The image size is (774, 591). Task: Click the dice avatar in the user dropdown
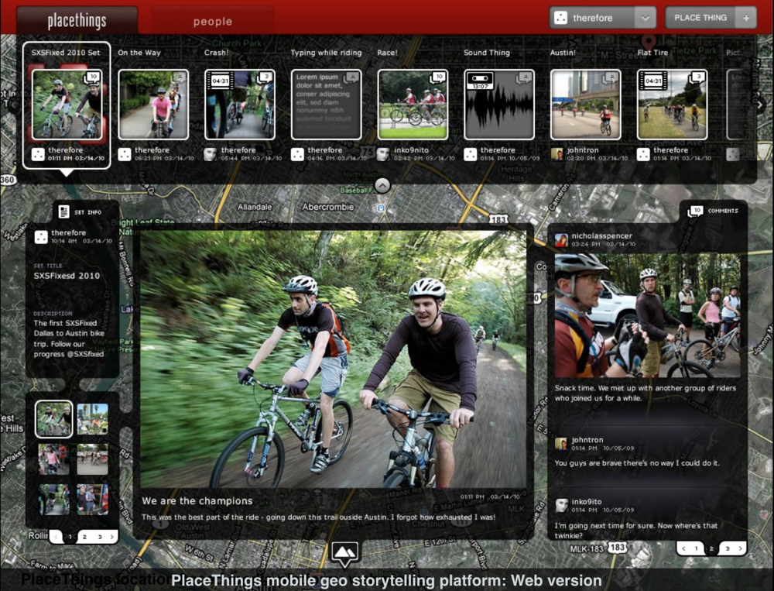[x=560, y=18]
